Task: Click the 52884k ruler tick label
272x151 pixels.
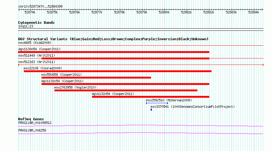Action: [x=254, y=12]
